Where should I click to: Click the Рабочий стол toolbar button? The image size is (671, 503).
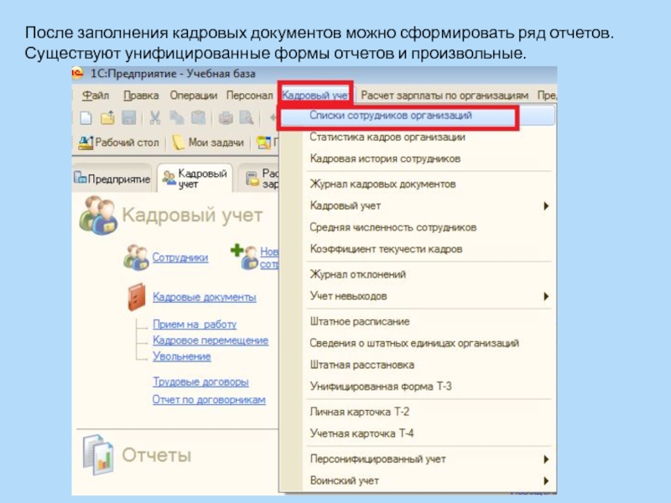[118, 143]
